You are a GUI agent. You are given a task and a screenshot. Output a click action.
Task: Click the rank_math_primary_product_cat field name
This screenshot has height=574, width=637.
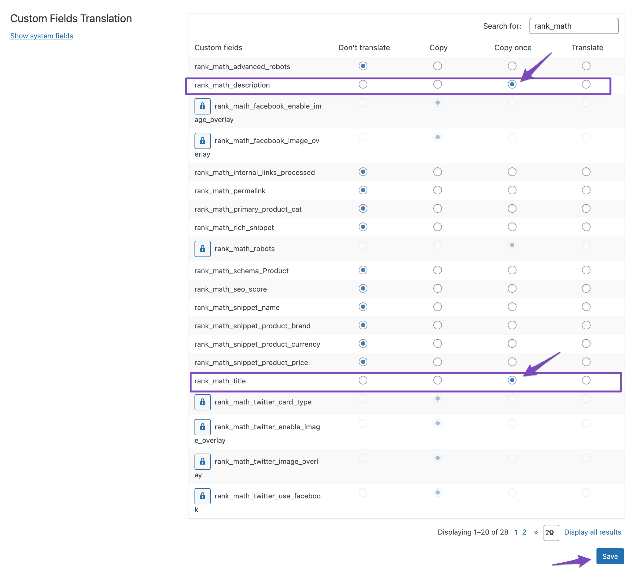pyautogui.click(x=248, y=210)
